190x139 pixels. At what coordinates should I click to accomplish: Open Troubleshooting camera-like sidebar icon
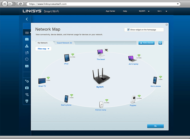tap(27, 88)
